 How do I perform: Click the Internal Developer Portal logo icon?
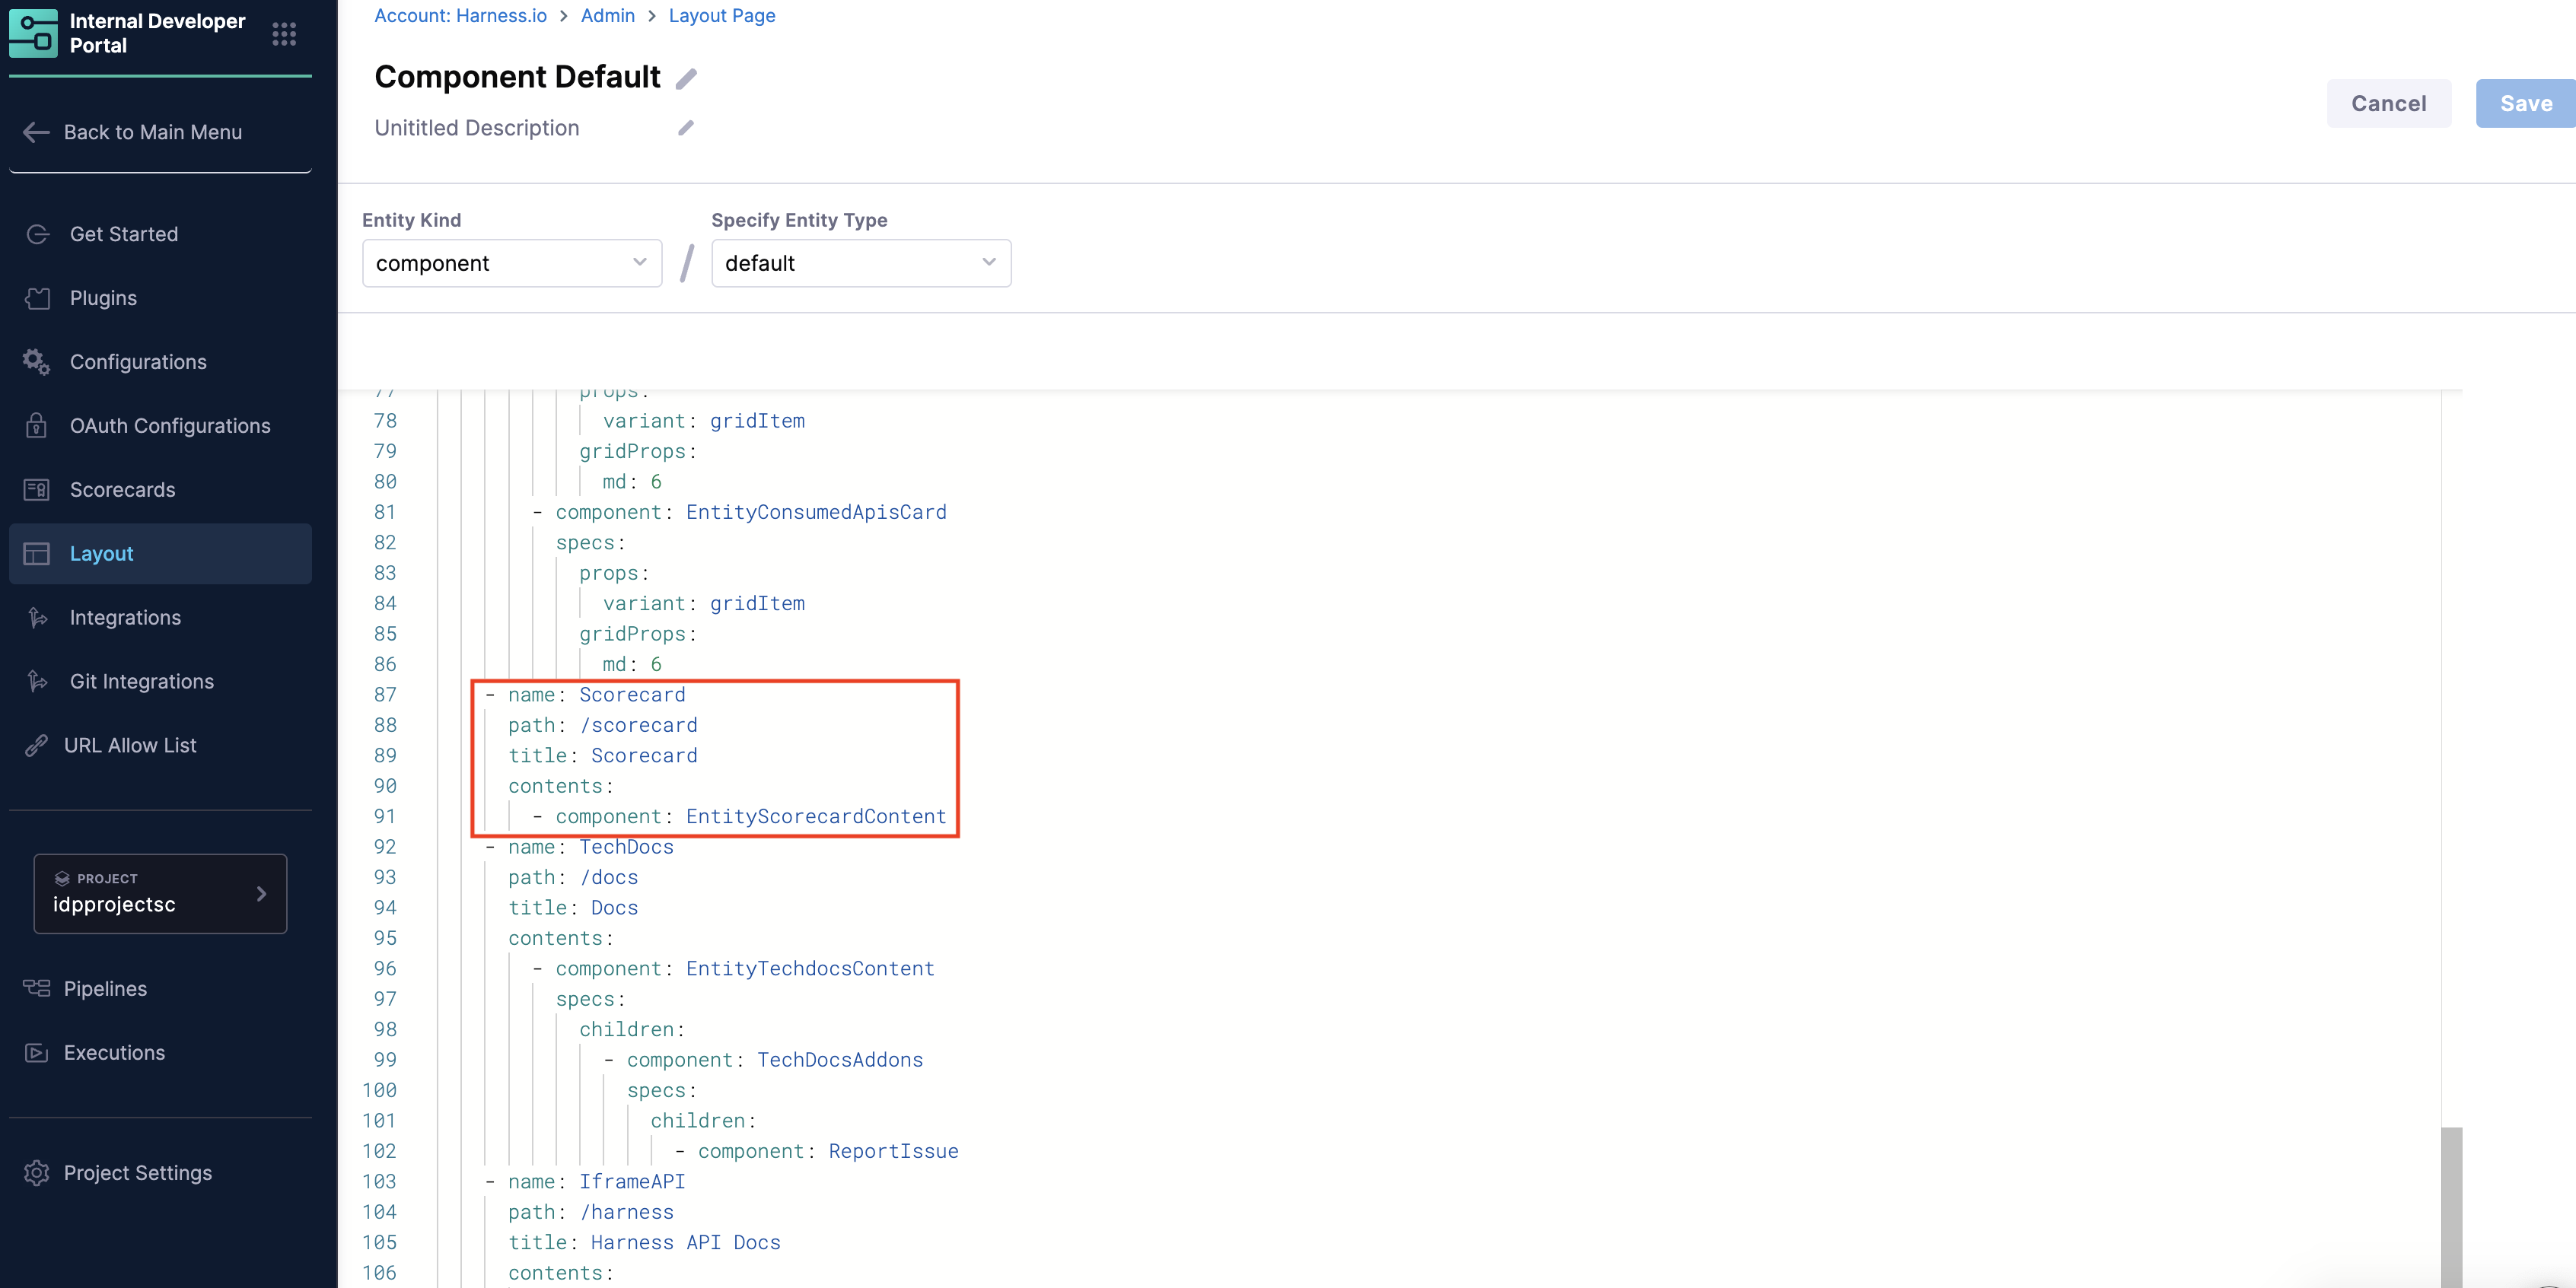(x=33, y=33)
